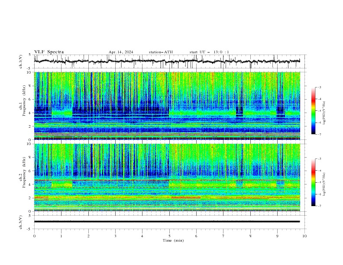
Task: Click the log(PSD) label beside ch.1 color bar
Action: [324, 113]
